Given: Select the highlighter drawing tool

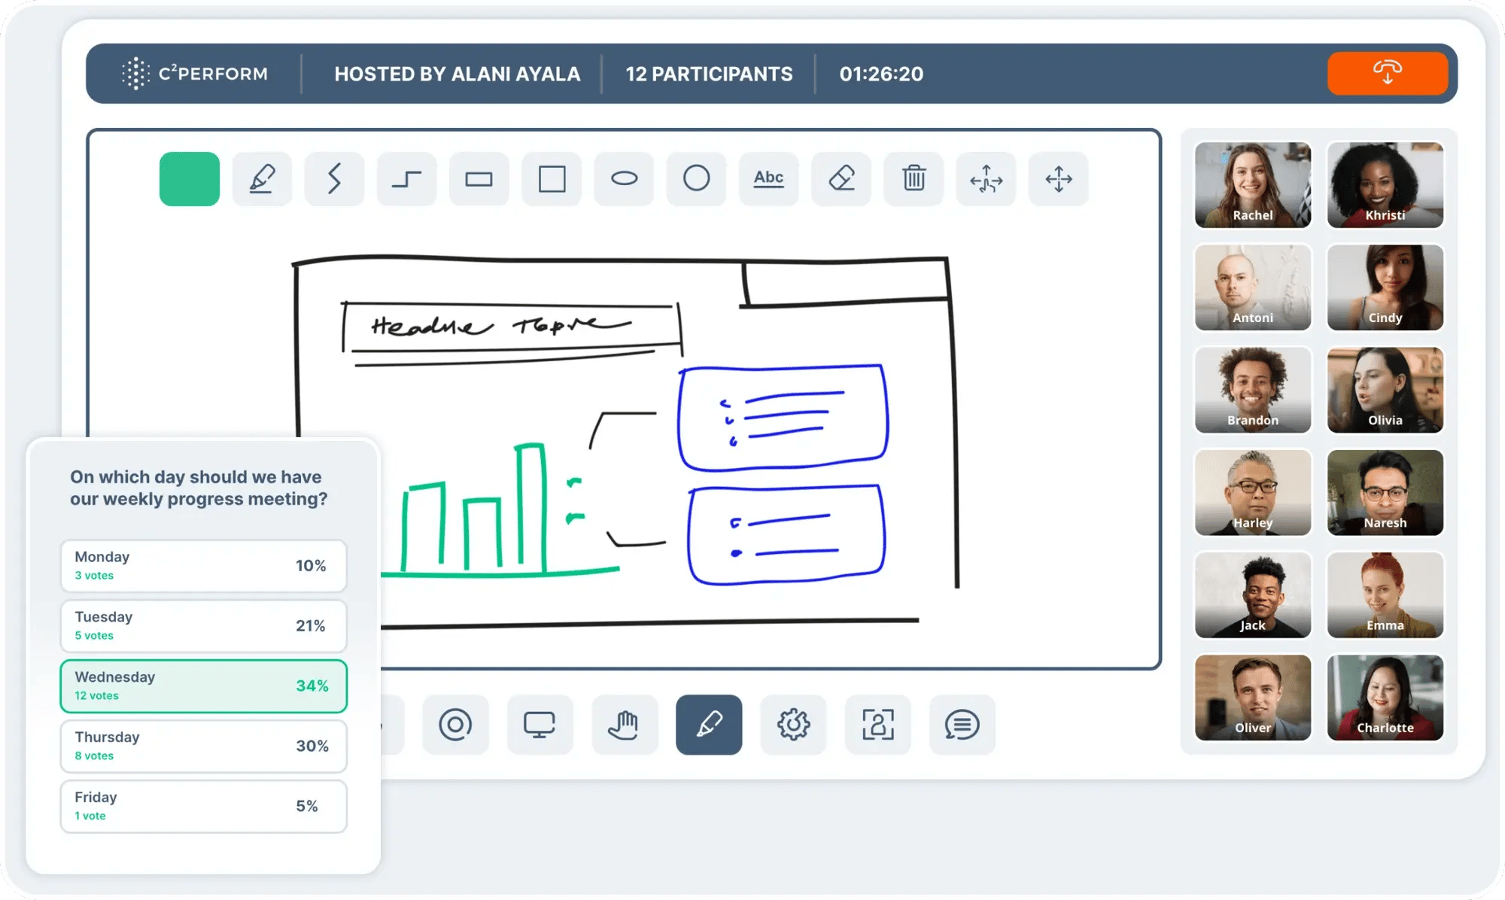Looking at the screenshot, I should point(262,178).
